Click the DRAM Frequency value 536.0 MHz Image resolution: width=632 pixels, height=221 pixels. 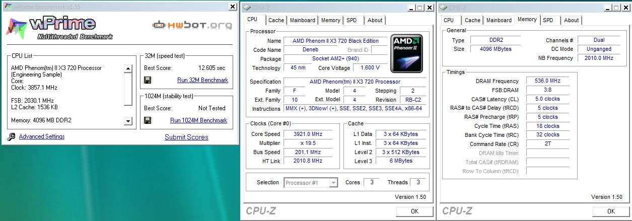coord(549,81)
